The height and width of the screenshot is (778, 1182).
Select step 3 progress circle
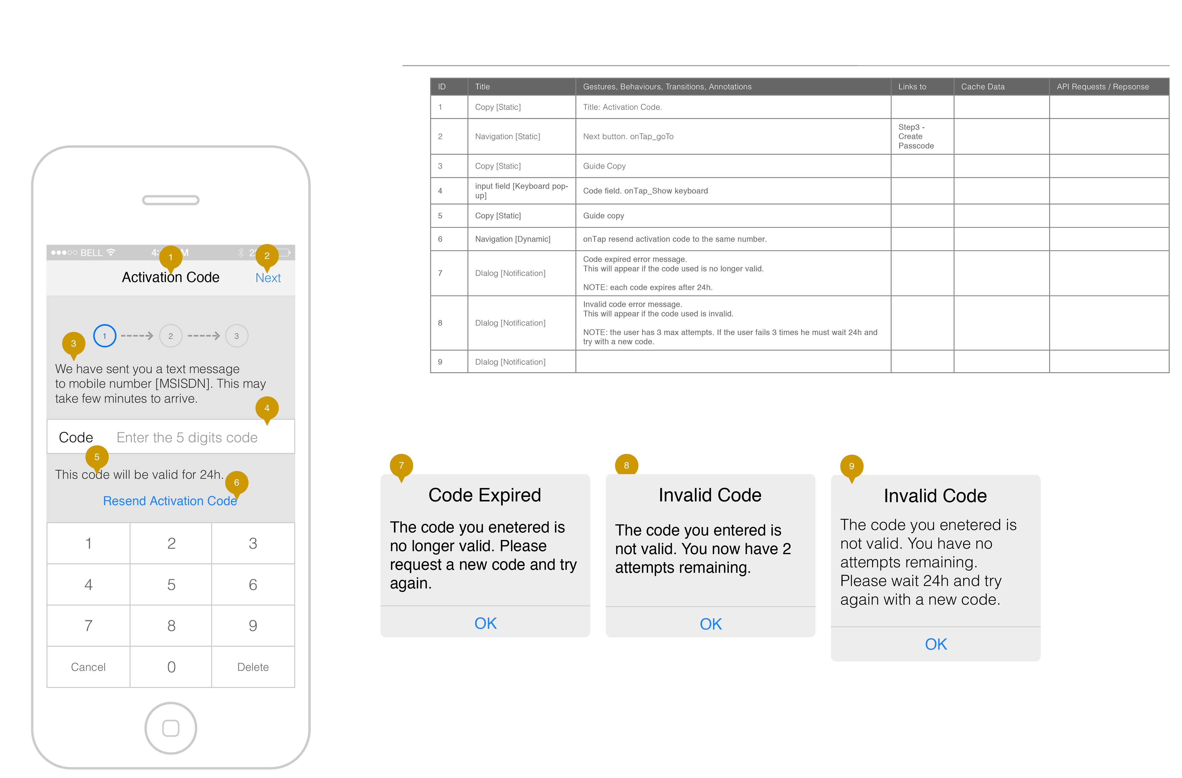click(x=236, y=336)
